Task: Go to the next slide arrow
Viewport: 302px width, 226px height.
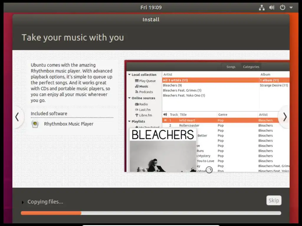Action: pos(285,117)
